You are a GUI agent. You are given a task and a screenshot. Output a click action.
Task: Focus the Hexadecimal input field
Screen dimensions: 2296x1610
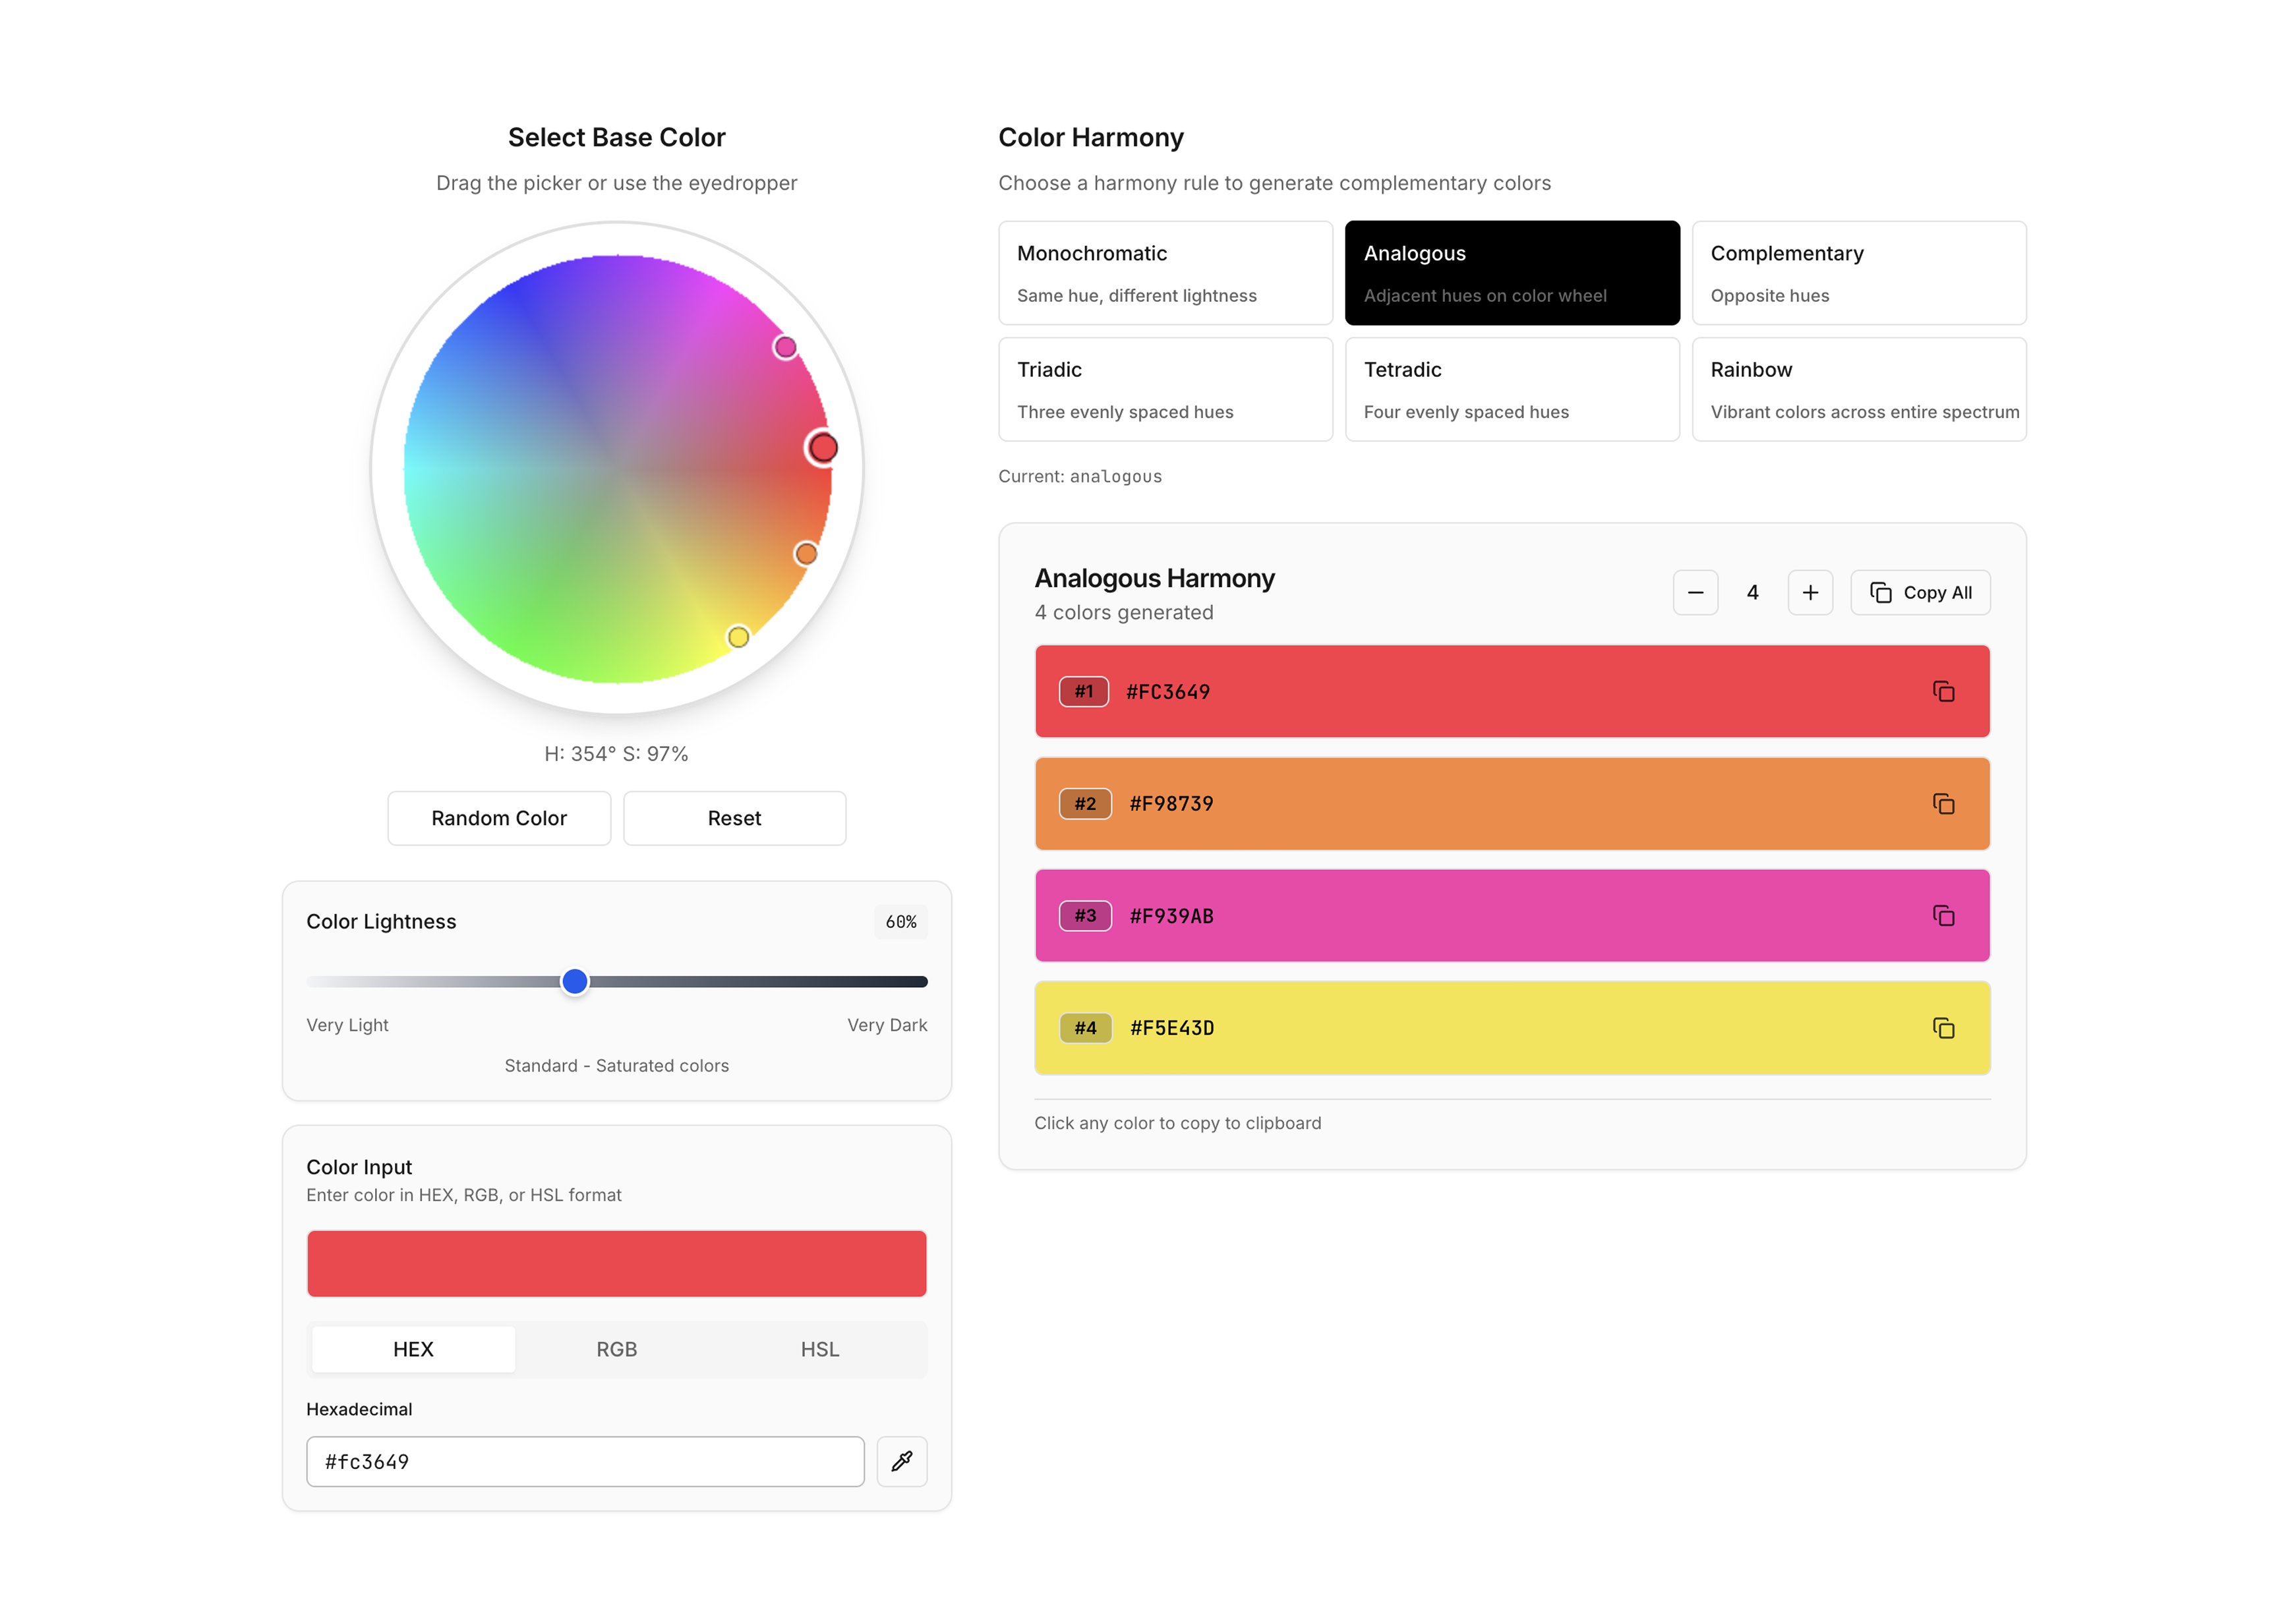585,1462
